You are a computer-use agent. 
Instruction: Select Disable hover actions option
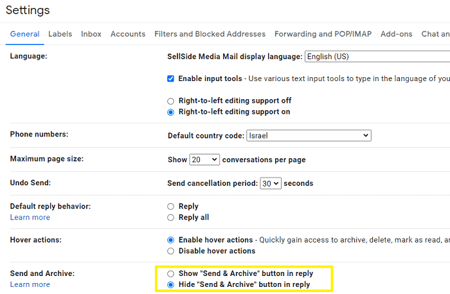pos(170,251)
